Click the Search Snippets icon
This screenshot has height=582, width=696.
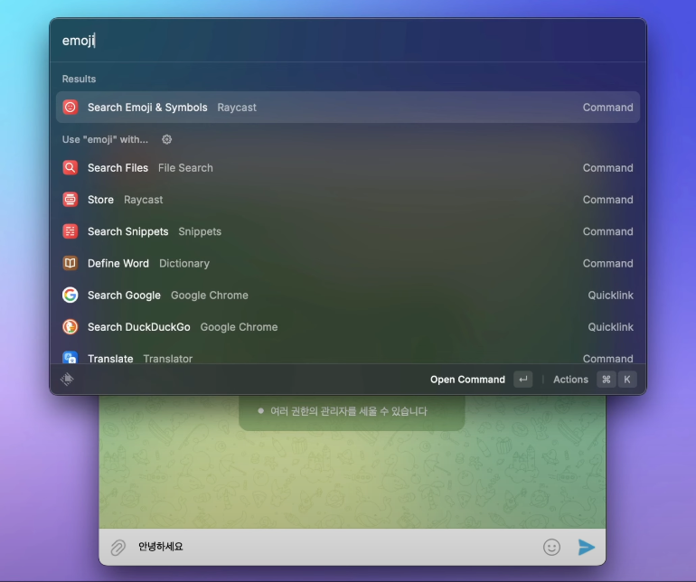[x=71, y=231]
